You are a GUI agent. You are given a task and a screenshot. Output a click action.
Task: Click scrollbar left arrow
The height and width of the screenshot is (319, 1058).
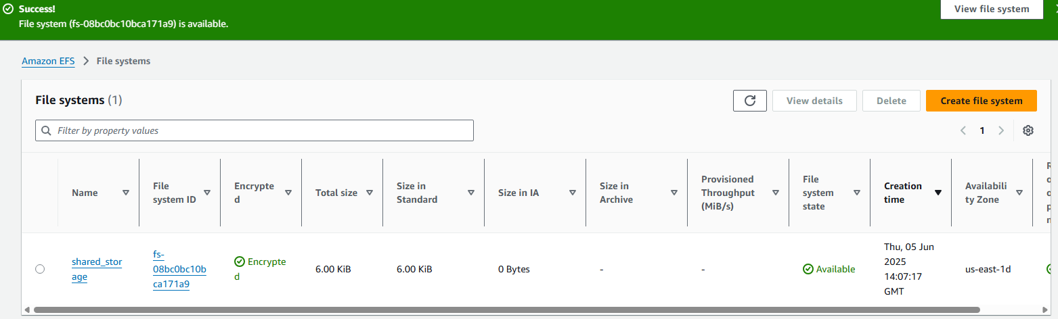coord(26,310)
